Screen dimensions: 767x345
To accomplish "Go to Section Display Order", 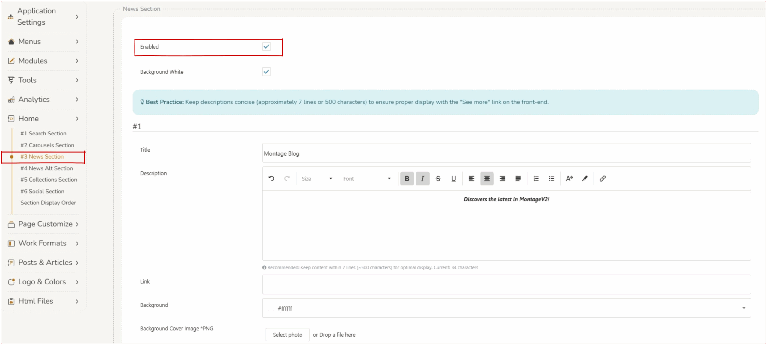I will point(48,203).
